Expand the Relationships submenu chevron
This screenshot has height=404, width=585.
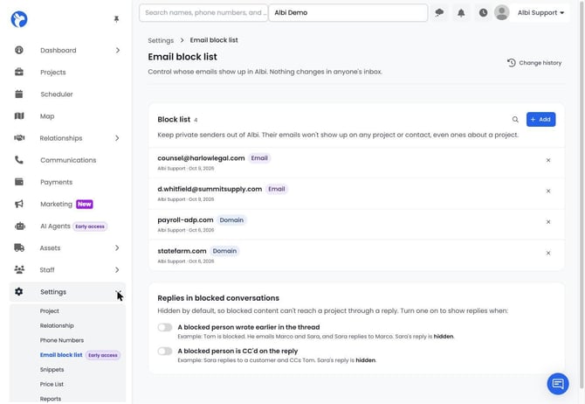pyautogui.click(x=117, y=138)
